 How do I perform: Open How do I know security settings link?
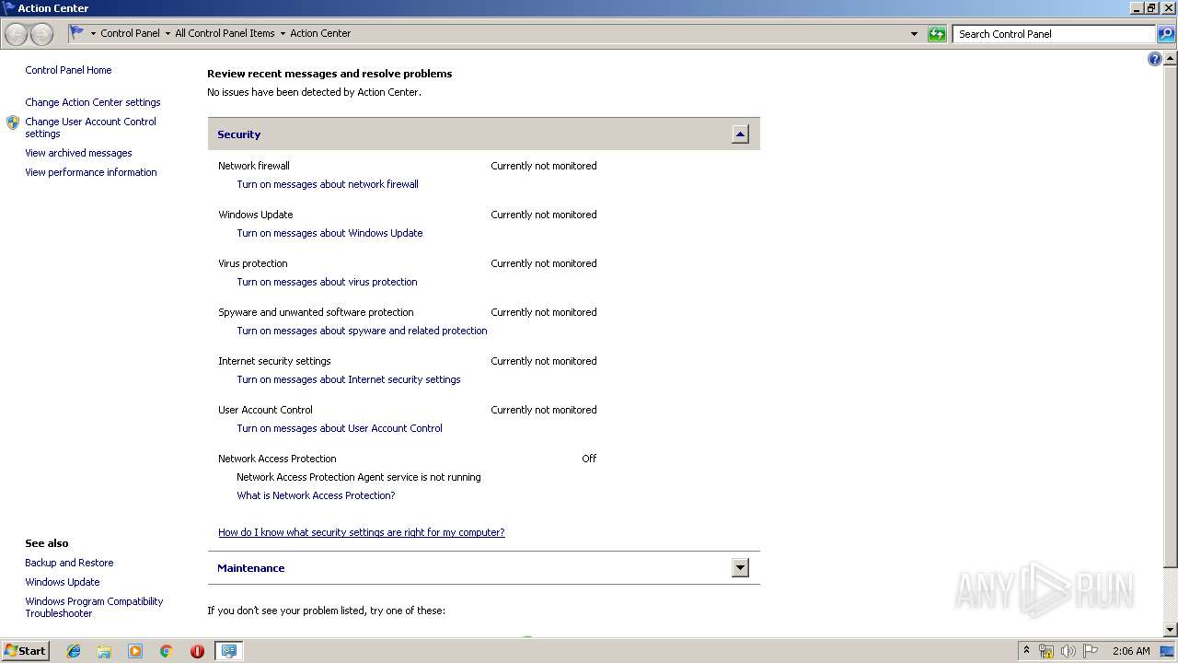tap(362, 532)
